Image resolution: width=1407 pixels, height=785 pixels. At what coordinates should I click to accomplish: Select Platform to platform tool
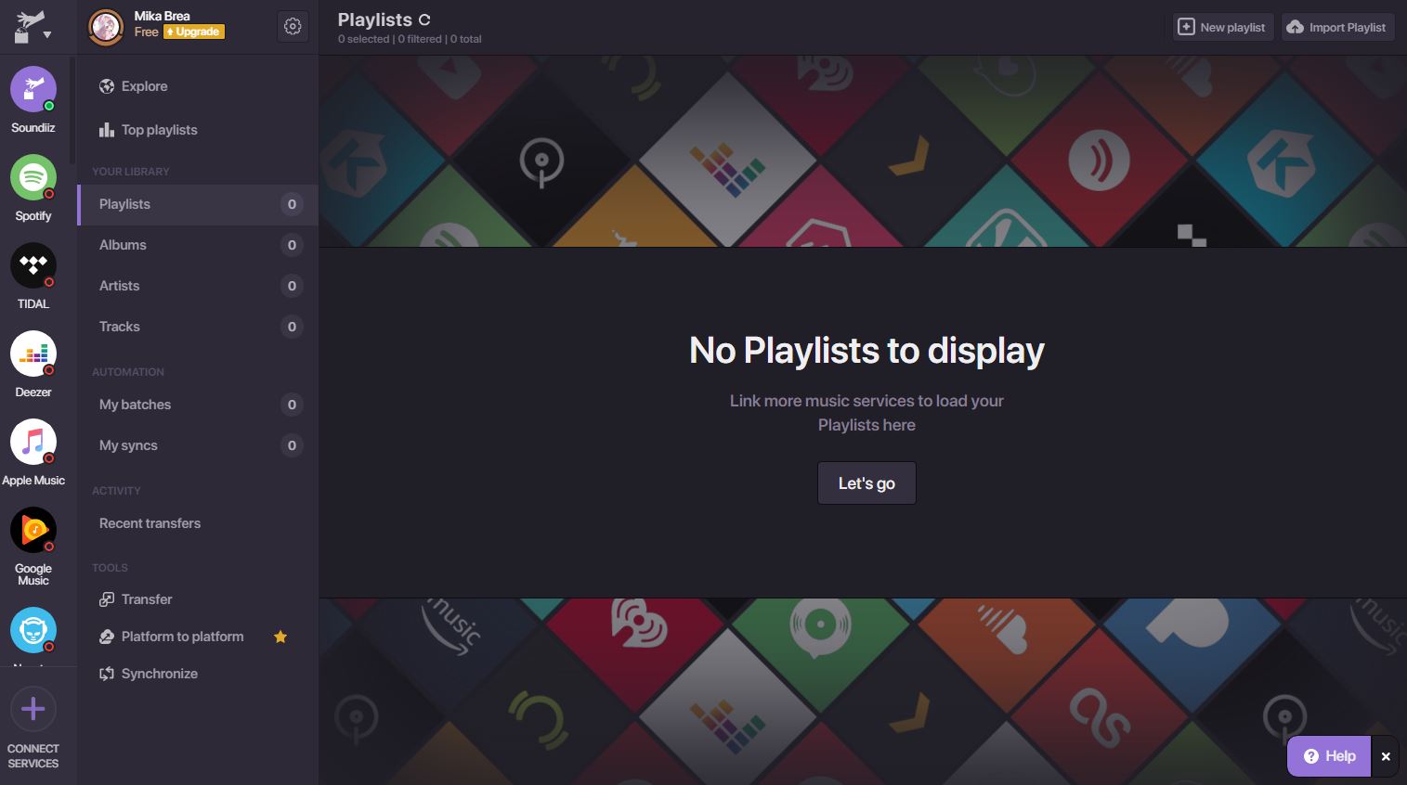(182, 637)
